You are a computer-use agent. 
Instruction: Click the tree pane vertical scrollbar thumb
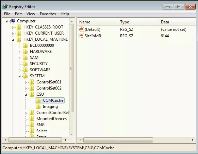[x=71, y=68]
